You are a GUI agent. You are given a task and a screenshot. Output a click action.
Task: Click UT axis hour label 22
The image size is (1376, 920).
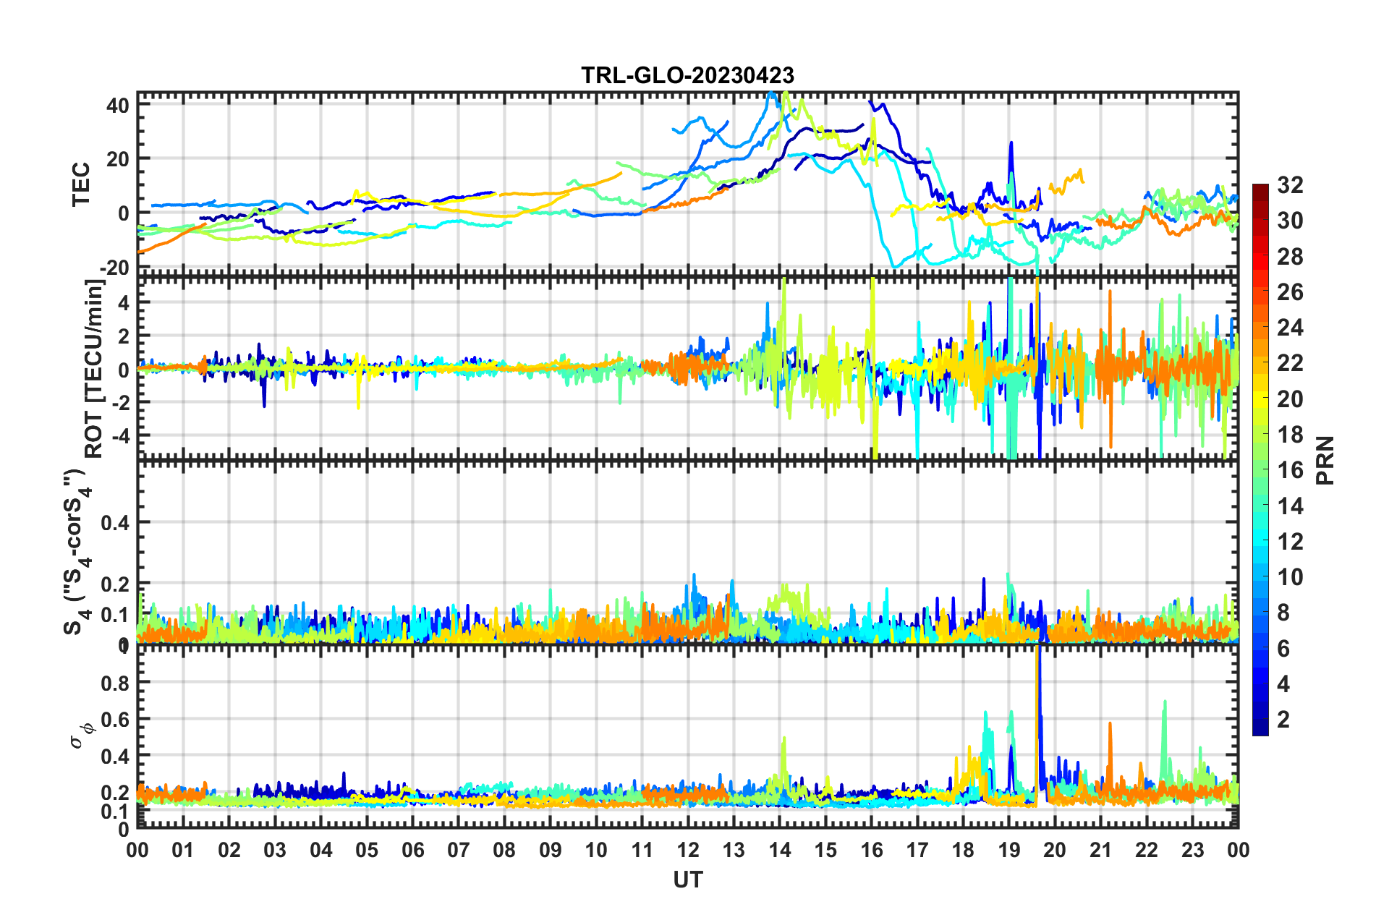click(x=1147, y=850)
